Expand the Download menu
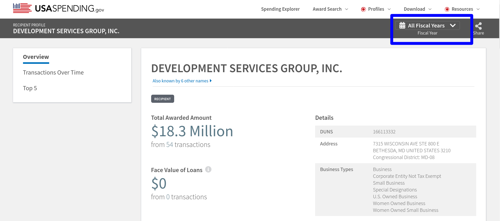 coord(418,9)
